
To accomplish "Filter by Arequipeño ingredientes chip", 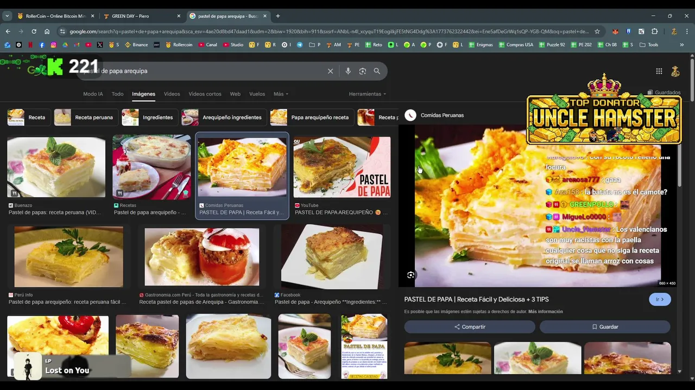I will pyautogui.click(x=224, y=117).
